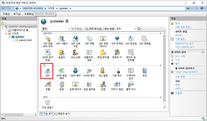Open 인증 feature icon
Viewport: 207px width, 121px height.
(x=103, y=86)
